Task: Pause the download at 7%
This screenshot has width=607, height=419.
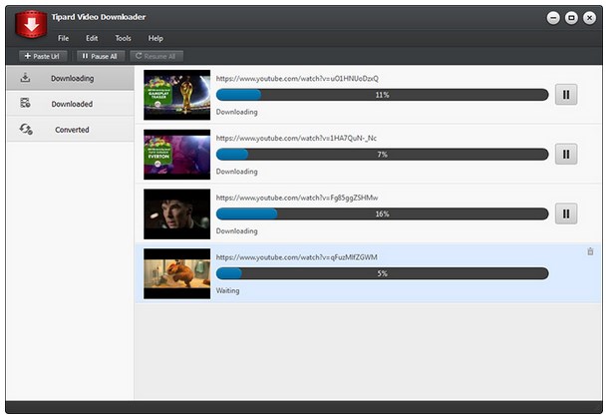Action: [566, 155]
